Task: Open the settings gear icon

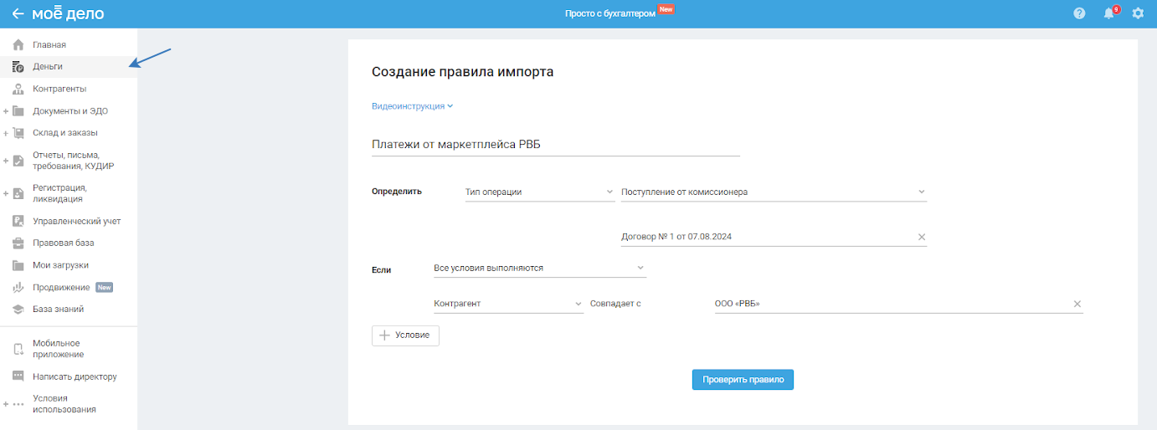Action: pyautogui.click(x=1138, y=13)
